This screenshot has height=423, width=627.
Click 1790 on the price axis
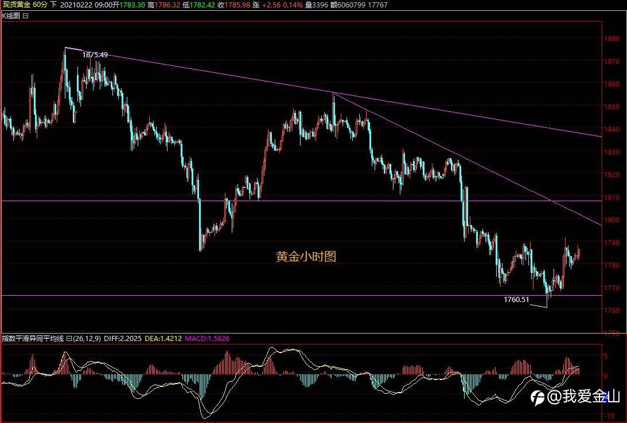pos(612,242)
